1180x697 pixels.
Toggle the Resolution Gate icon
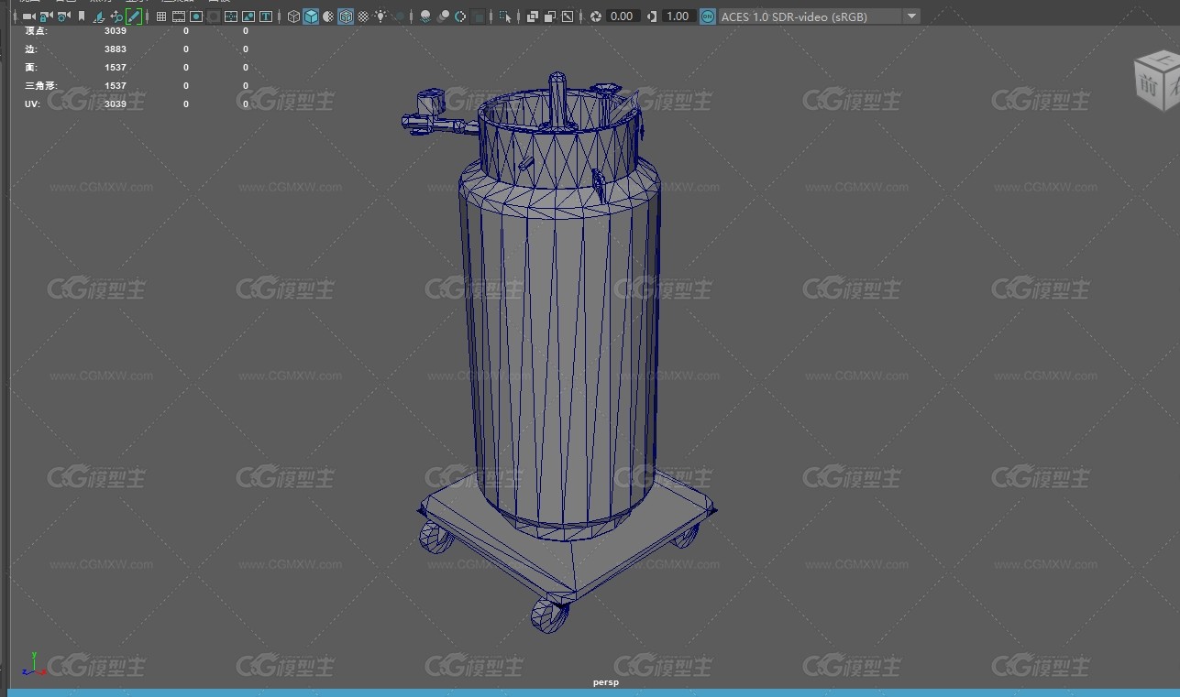196,16
